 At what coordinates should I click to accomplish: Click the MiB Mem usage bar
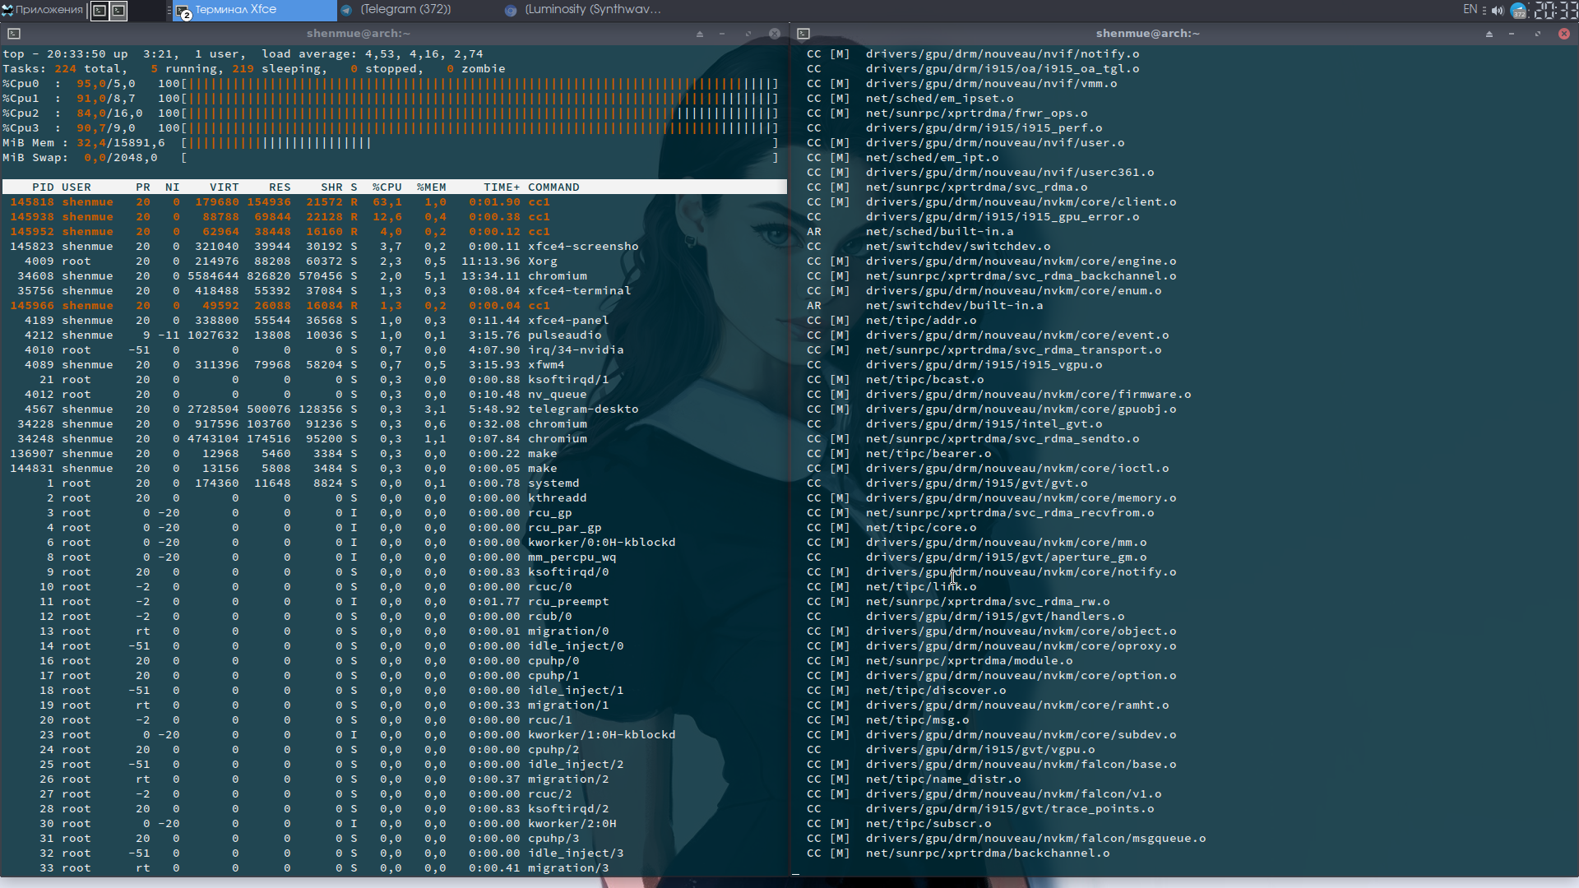(479, 143)
